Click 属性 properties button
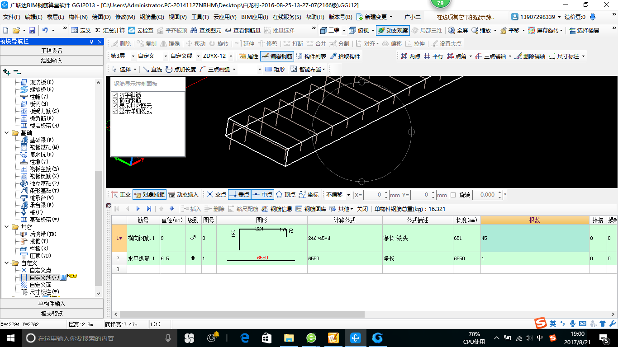The height and width of the screenshot is (347, 618). [x=248, y=56]
